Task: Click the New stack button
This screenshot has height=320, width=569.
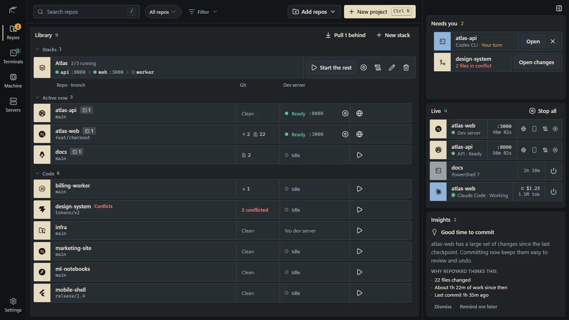Action: point(393,35)
